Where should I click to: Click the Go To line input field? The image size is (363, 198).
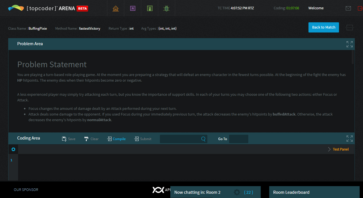click(x=238, y=139)
